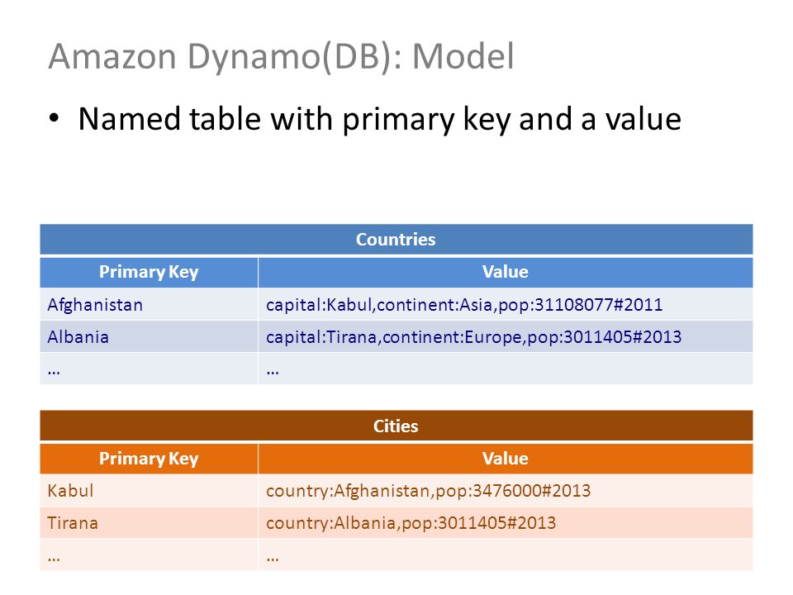Click the ellipsis key cell in Countries table
The width and height of the screenshot is (793, 595).
pyautogui.click(x=149, y=369)
